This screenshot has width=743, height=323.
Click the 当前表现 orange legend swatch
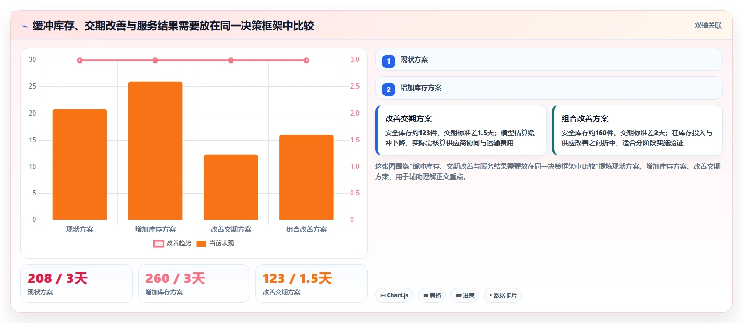click(202, 244)
